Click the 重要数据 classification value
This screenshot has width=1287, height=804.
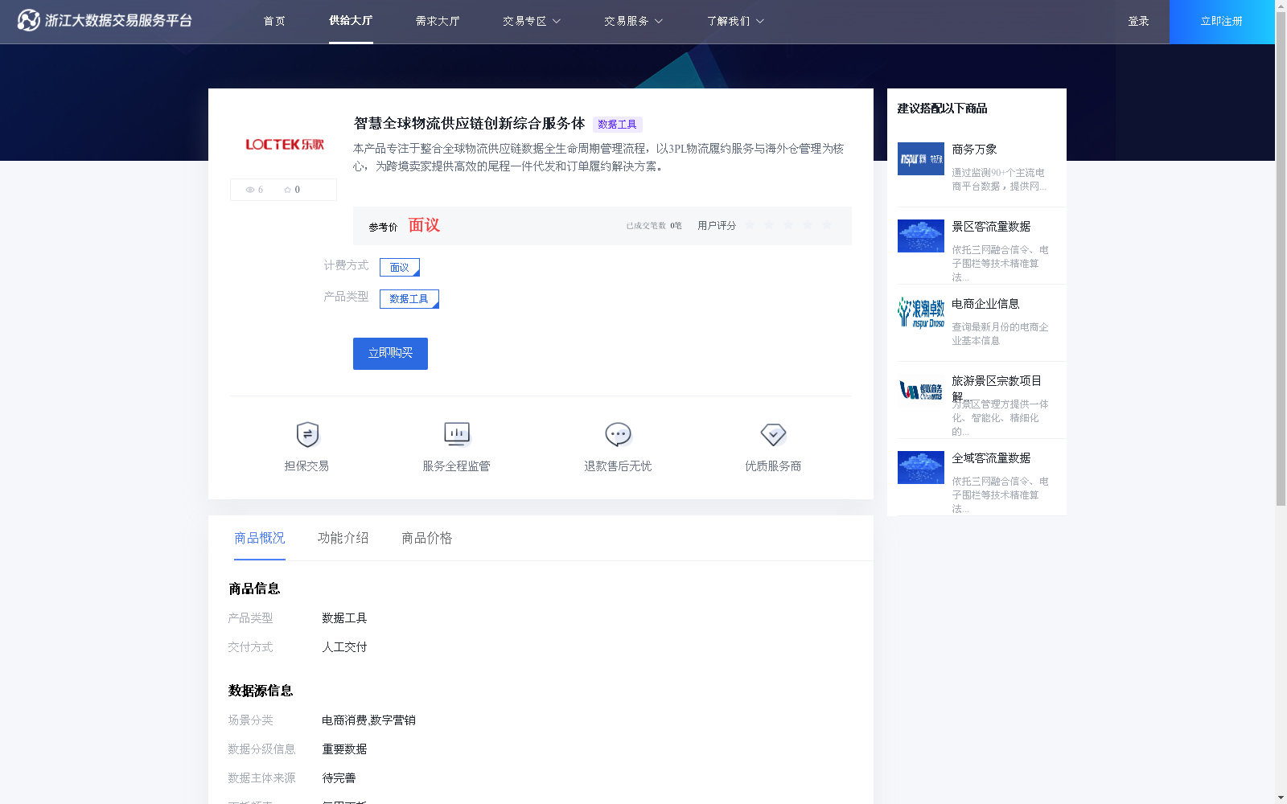coord(344,749)
